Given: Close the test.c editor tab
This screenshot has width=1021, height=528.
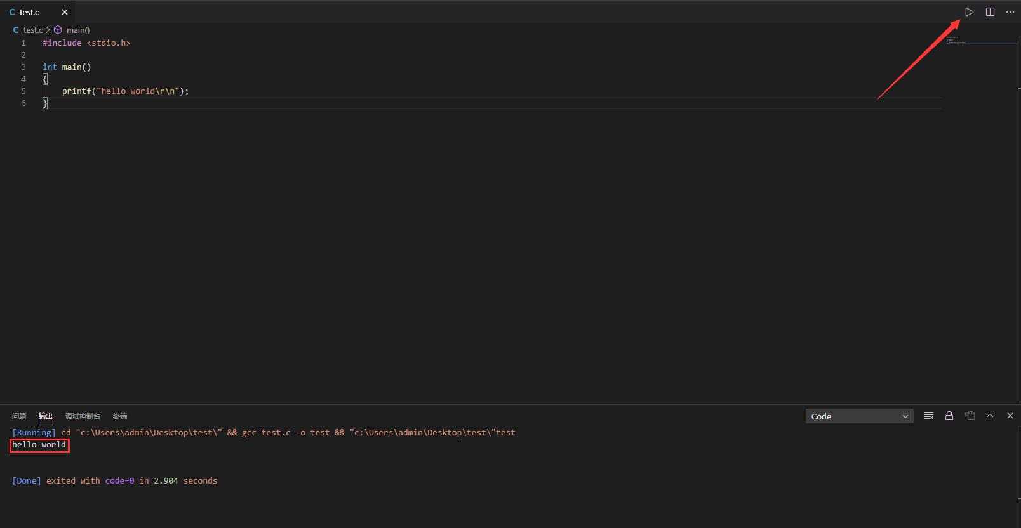Looking at the screenshot, I should [65, 12].
